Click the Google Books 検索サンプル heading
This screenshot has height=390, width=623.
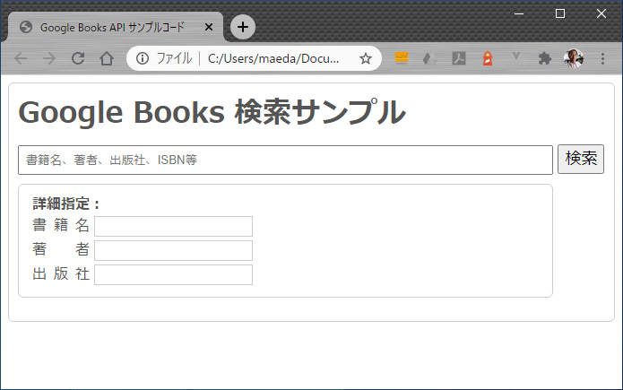[x=212, y=112]
